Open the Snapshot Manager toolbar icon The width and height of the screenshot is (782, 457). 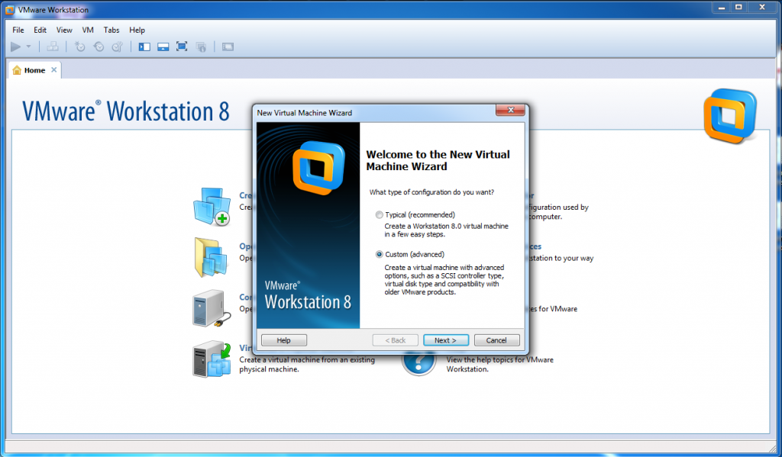(117, 47)
